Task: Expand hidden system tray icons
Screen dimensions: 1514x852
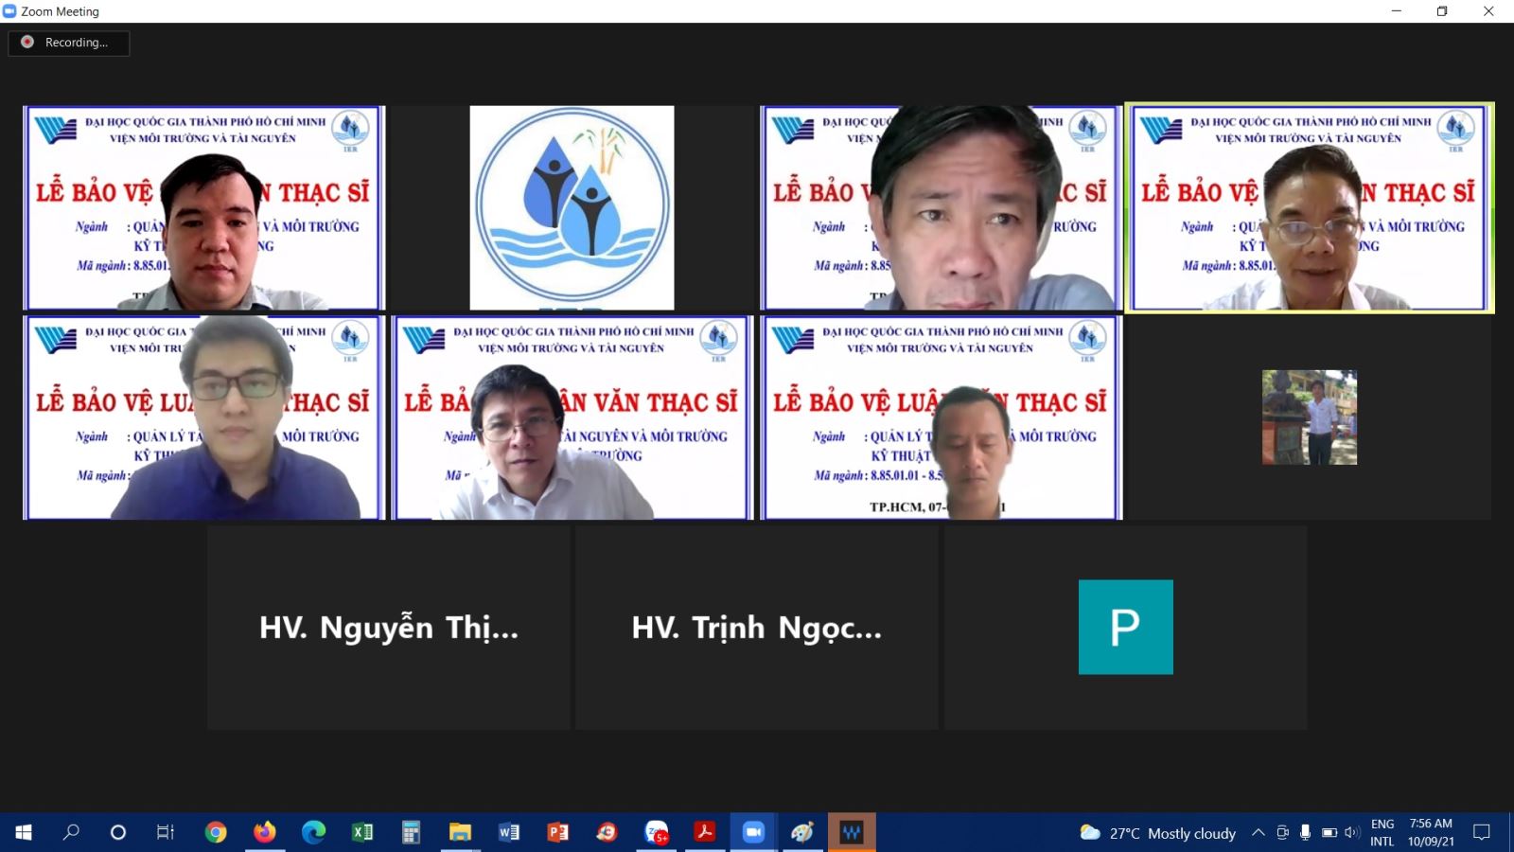Action: click(1258, 832)
